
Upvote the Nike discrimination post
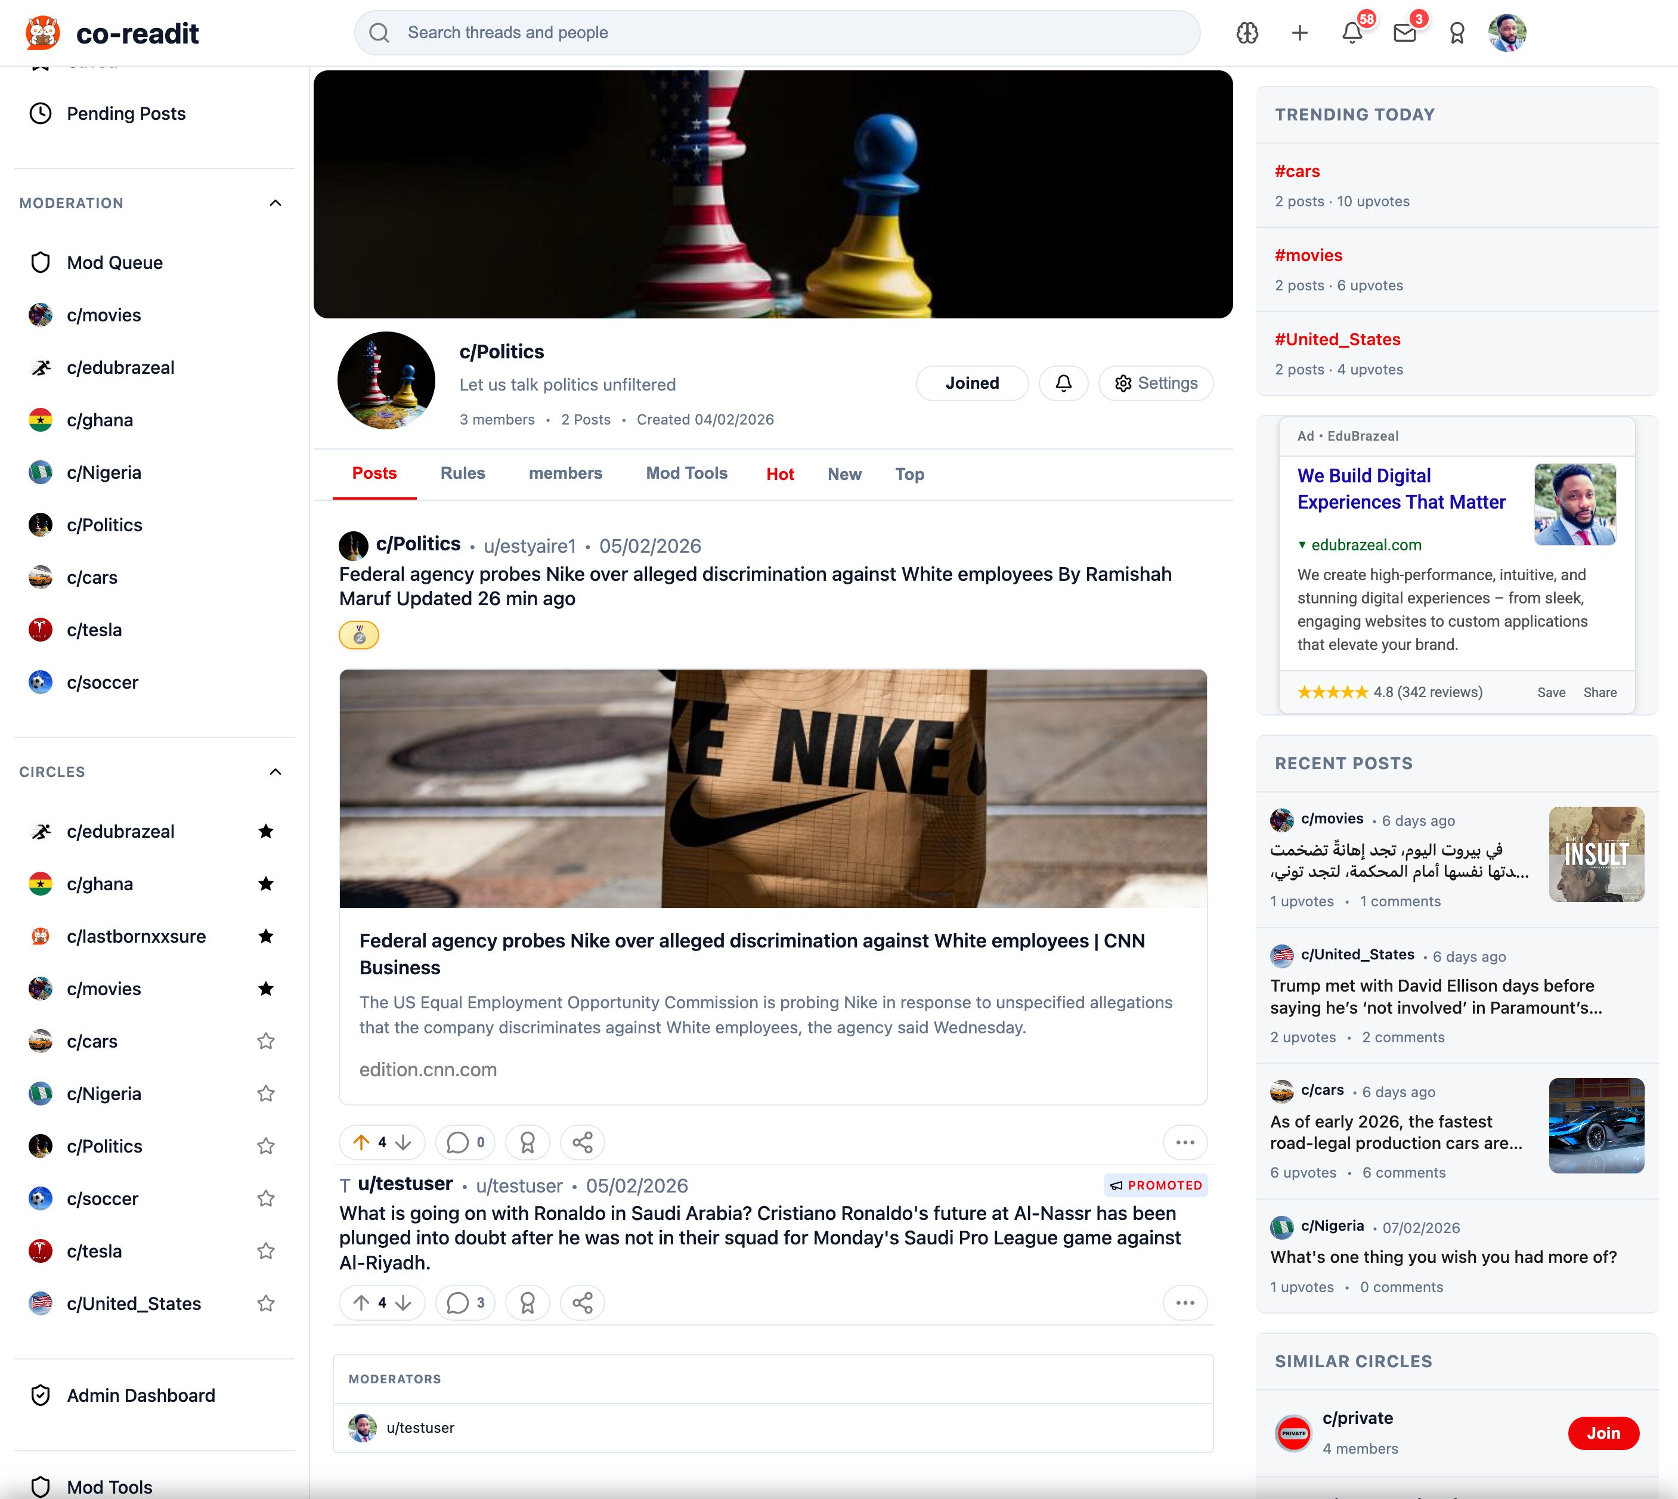point(361,1142)
